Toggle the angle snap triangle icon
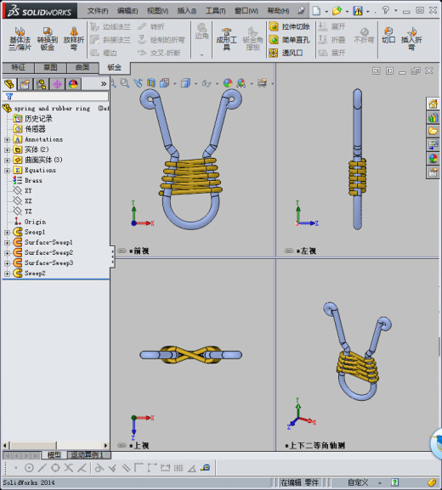The image size is (442, 490). pyautogui.click(x=192, y=468)
